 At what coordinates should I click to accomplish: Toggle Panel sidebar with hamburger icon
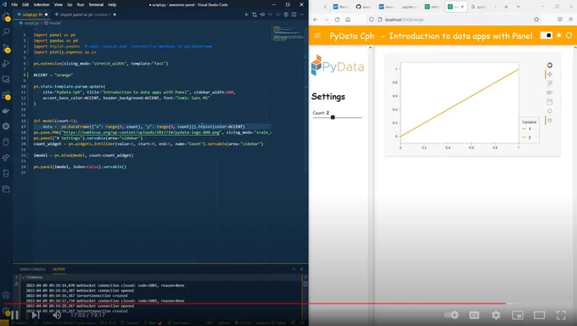point(317,36)
